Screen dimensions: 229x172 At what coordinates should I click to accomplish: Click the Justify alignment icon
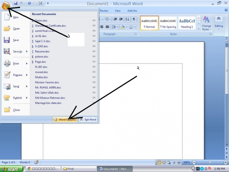107,27
